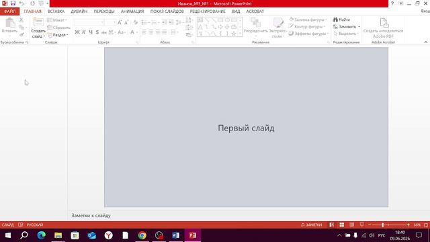Click the Save icon in quick access toolbar
Screen dimensions: 430x242
point(13,3)
